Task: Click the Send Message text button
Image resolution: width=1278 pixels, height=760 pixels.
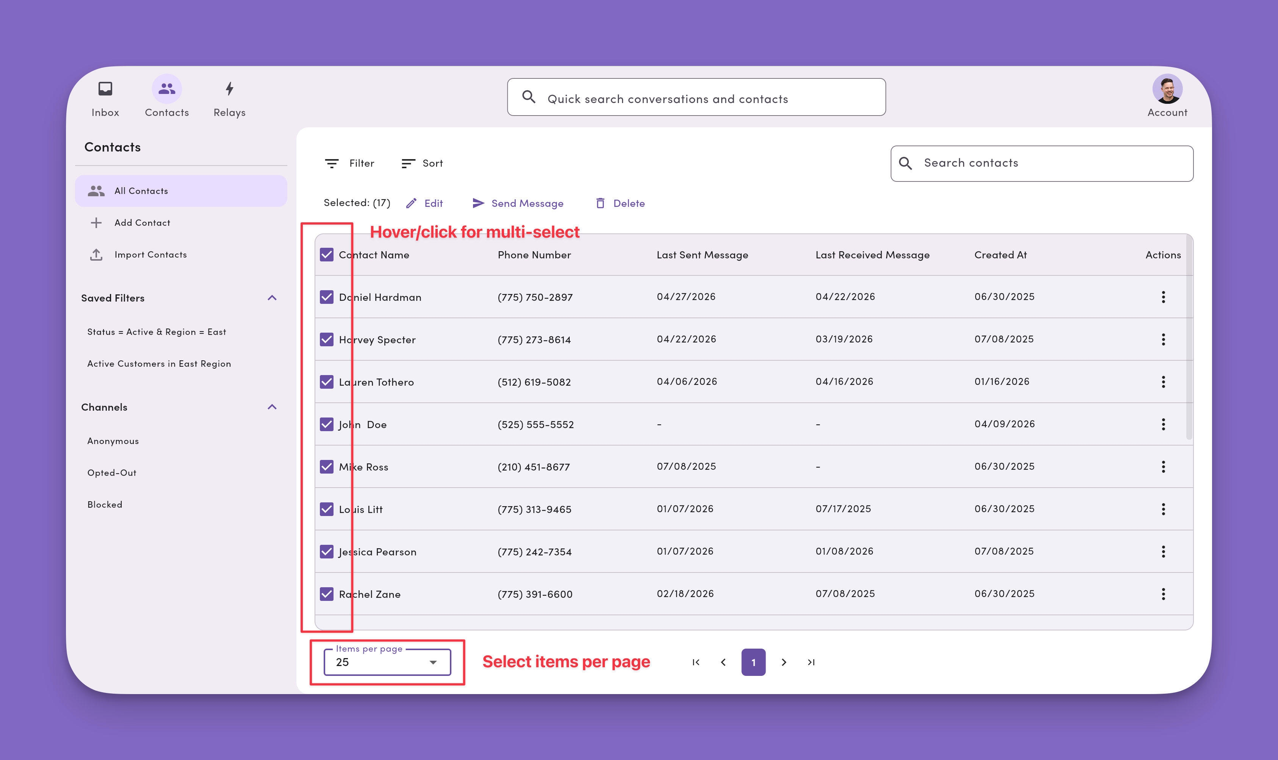Action: pyautogui.click(x=528, y=203)
